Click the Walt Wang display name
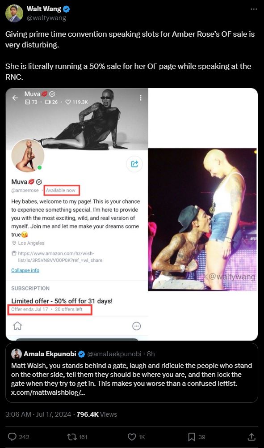The image size is (264, 448). click(44, 9)
